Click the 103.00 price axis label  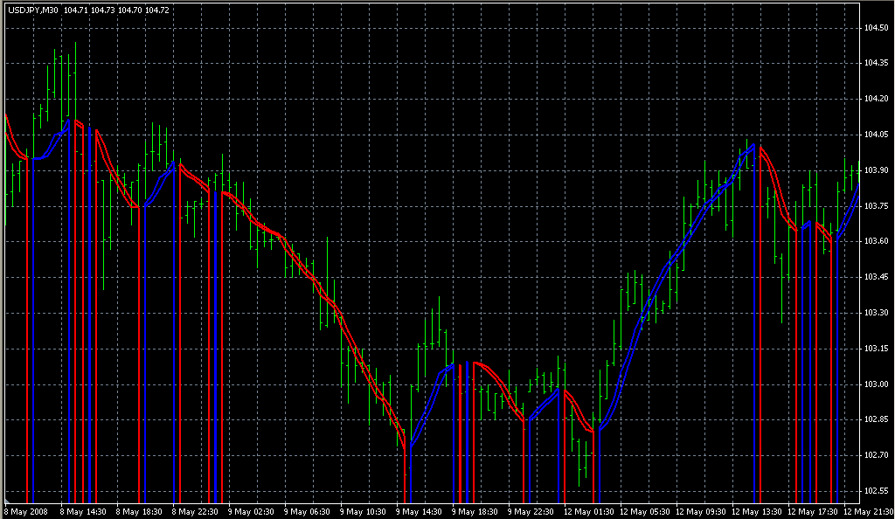876,384
